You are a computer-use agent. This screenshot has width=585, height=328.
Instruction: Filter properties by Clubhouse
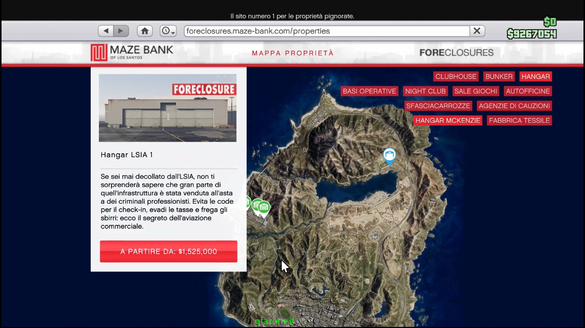tap(456, 76)
